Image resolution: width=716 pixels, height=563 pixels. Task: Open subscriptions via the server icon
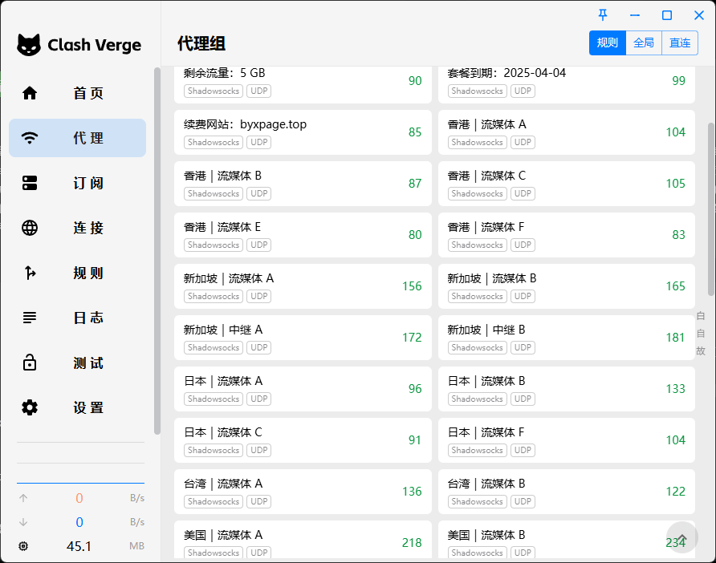coord(30,183)
